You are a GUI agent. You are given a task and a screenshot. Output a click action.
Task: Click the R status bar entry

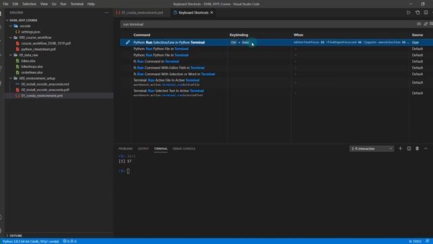pyautogui.click(x=415, y=241)
